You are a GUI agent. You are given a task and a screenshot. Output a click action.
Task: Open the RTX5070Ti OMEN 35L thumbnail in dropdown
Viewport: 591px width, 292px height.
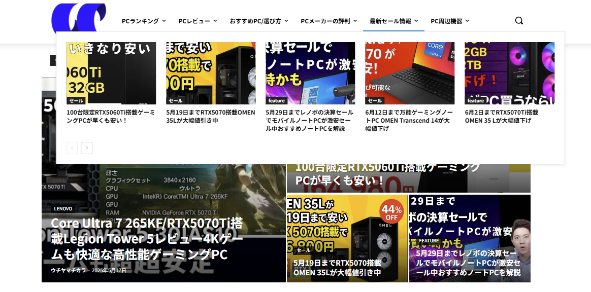click(510, 73)
